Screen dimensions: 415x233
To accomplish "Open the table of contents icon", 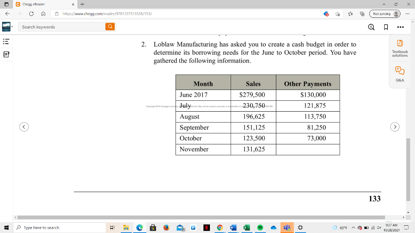I will (x=6, y=42).
